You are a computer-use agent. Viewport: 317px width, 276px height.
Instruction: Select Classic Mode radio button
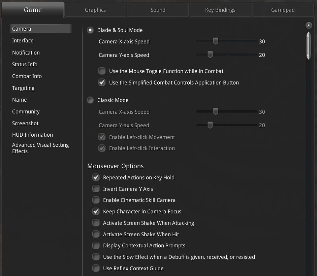pos(90,100)
